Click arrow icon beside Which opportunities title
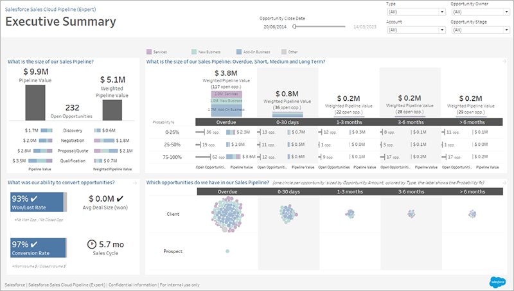The width and height of the screenshot is (514, 291). 504,182
